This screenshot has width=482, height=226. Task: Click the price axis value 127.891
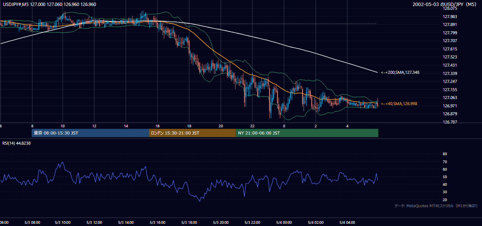450,25
